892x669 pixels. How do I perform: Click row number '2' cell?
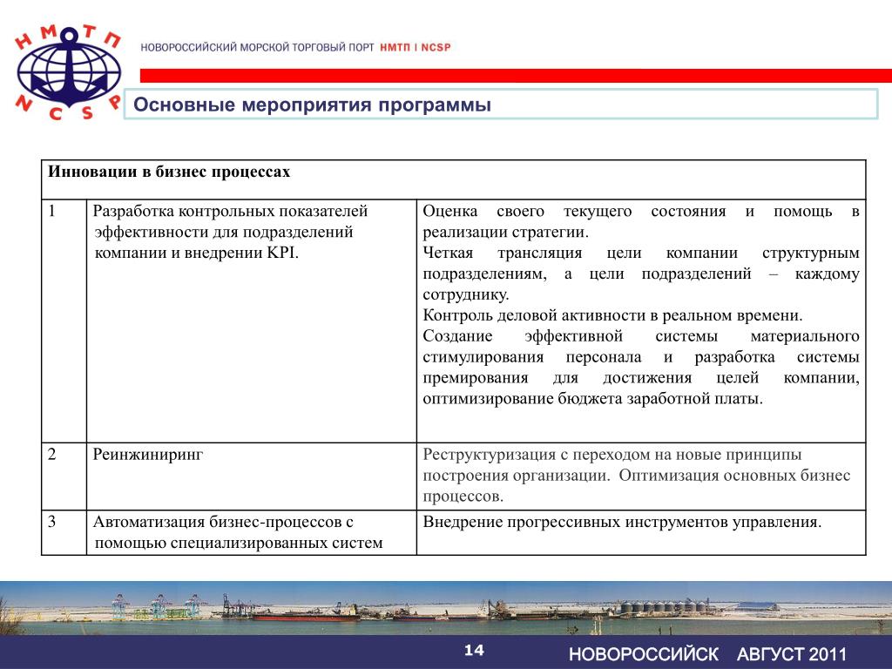point(64,476)
